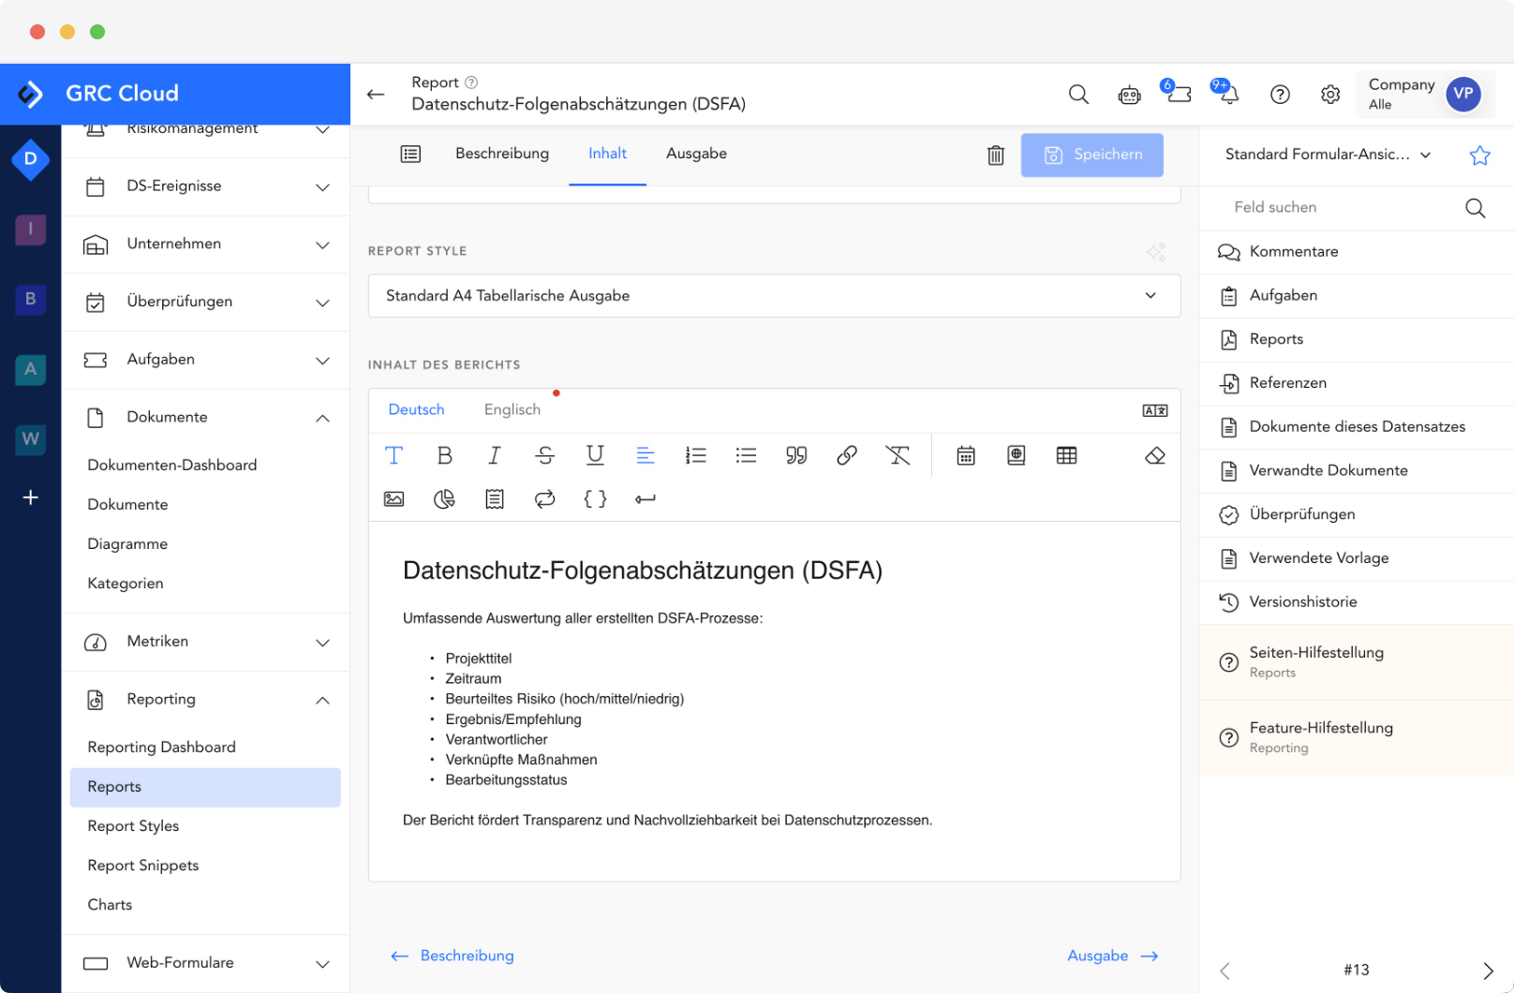Enable the numbered list formatting

click(696, 455)
